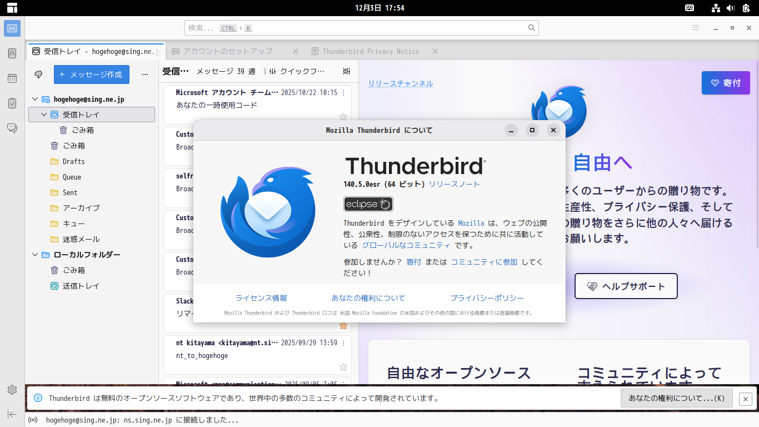
Task: Open the リリースチャンネル link
Action: 401,83
